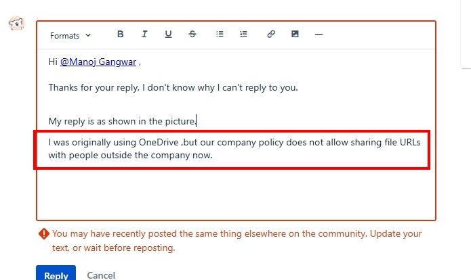
Task: Click the Cancel link
Action: pos(101,275)
